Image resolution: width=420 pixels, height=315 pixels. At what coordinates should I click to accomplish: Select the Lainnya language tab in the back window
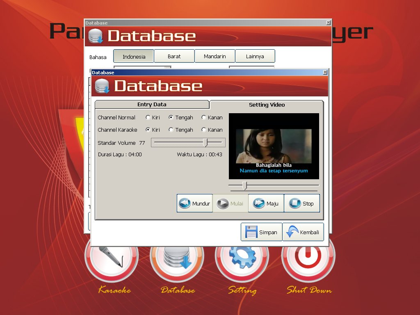point(255,56)
